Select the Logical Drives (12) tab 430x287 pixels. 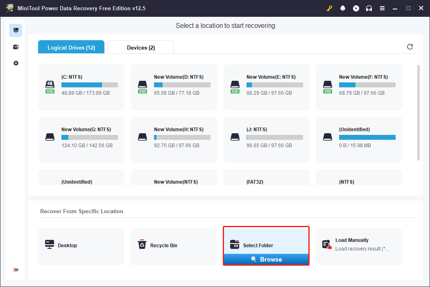(x=71, y=48)
